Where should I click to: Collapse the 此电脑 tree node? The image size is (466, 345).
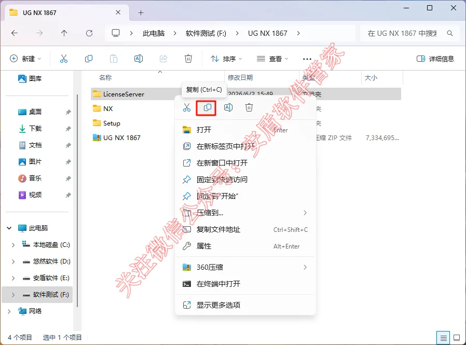pyautogui.click(x=9, y=228)
